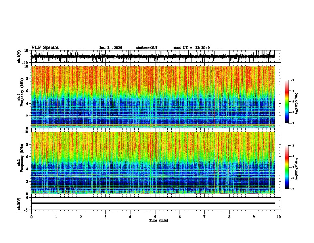
Task: Click the time axis tick label "3"
Action: pos(105,217)
